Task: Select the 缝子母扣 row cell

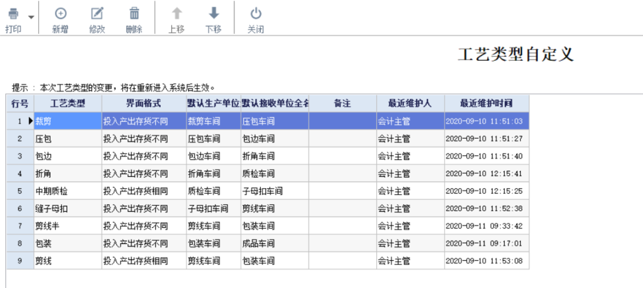Action: point(67,209)
